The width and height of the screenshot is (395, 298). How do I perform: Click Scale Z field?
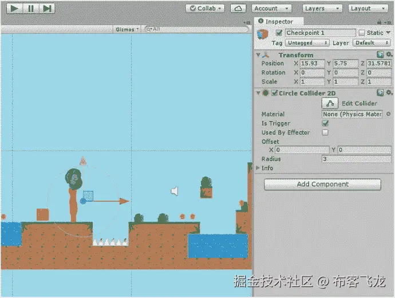[x=379, y=82]
